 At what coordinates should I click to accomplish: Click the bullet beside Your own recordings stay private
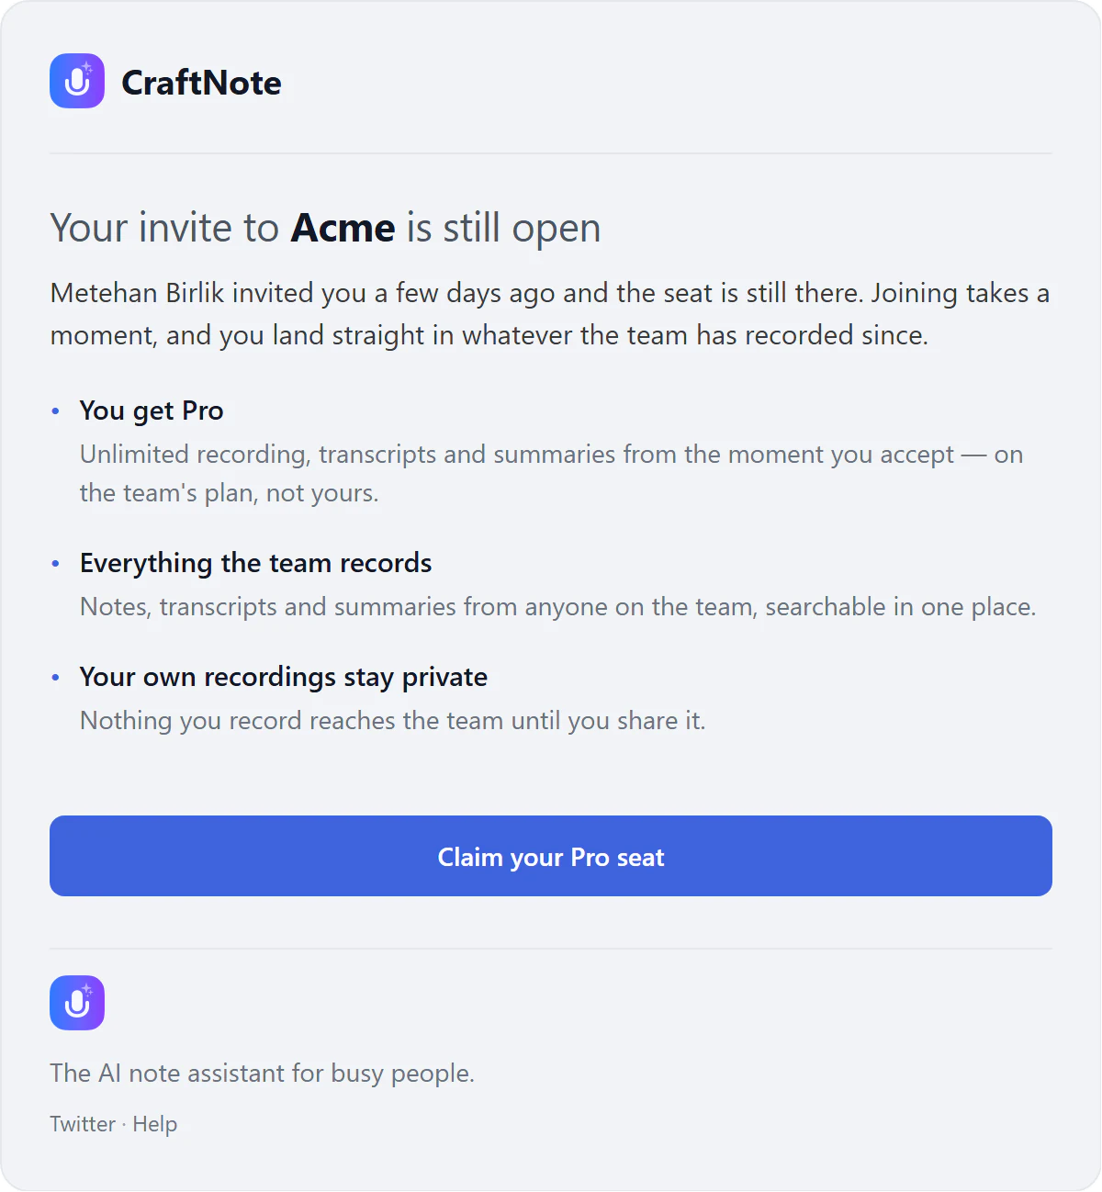[x=56, y=678]
